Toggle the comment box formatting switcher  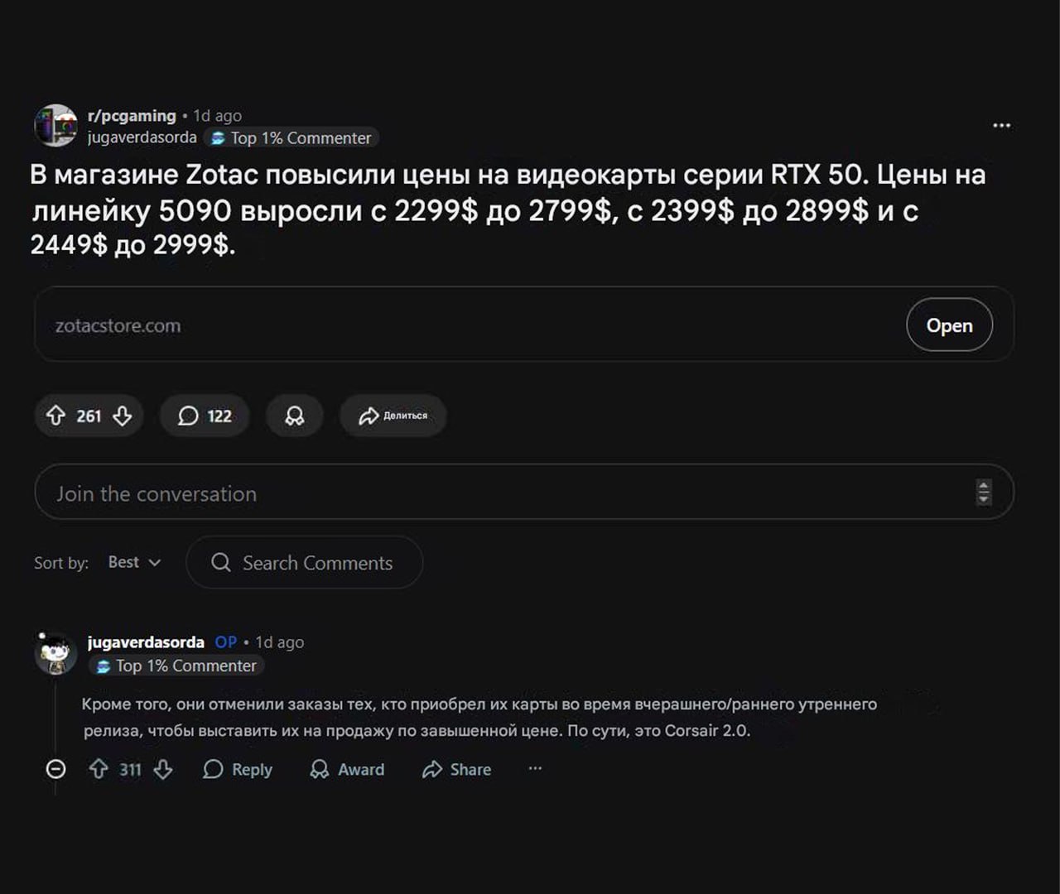click(983, 492)
